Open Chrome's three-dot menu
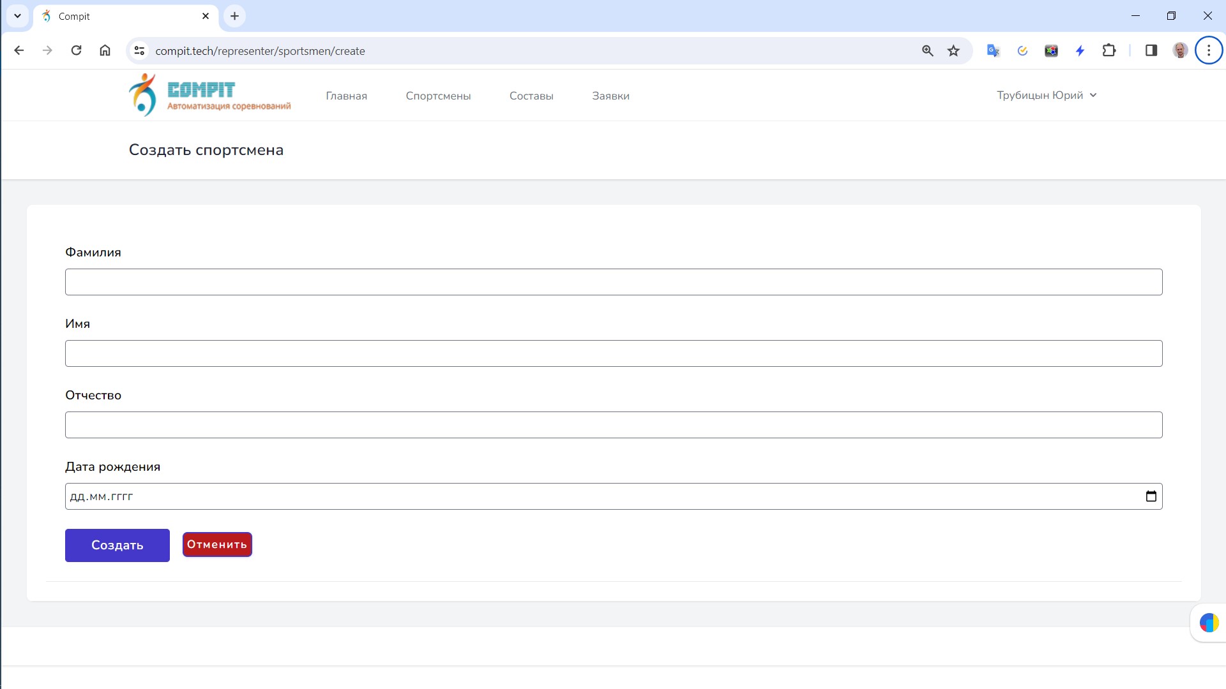The width and height of the screenshot is (1226, 689). [1208, 50]
